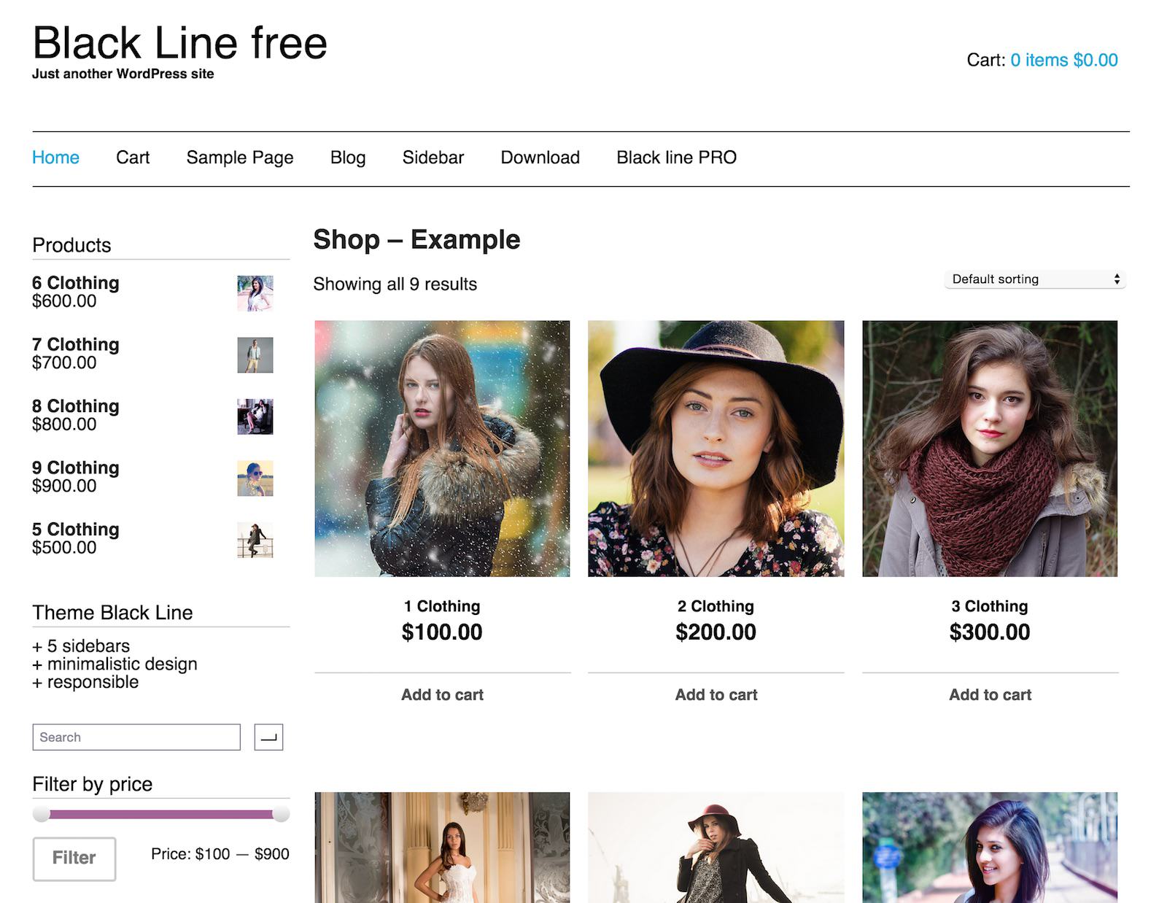Image resolution: width=1167 pixels, height=903 pixels.
Task: Click the search submit icon button
Action: click(x=268, y=737)
